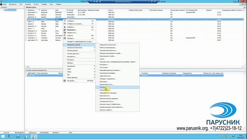Click the folder icon in the Каталоги tree
Viewport: 247px width, 139px height.
(x=6, y=10)
